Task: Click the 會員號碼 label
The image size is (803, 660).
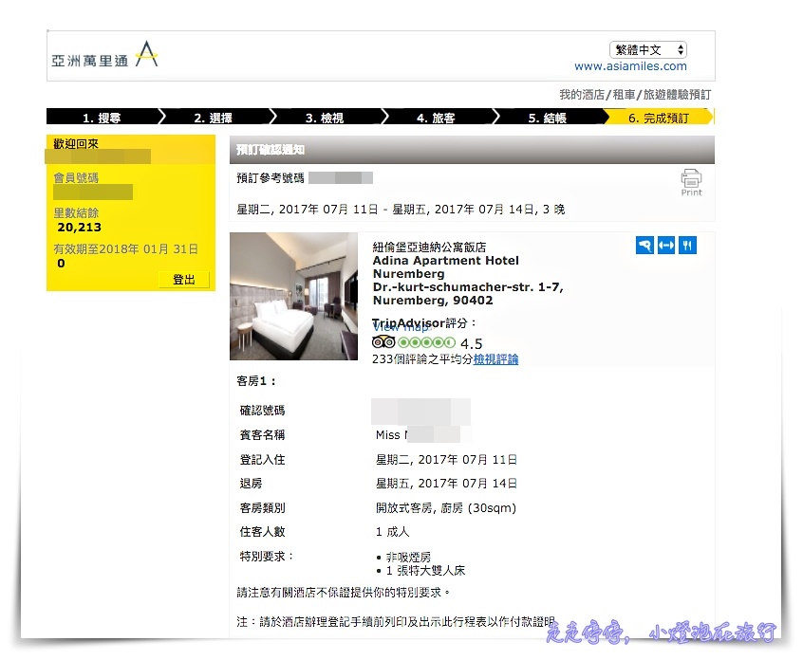Action: pyautogui.click(x=76, y=177)
